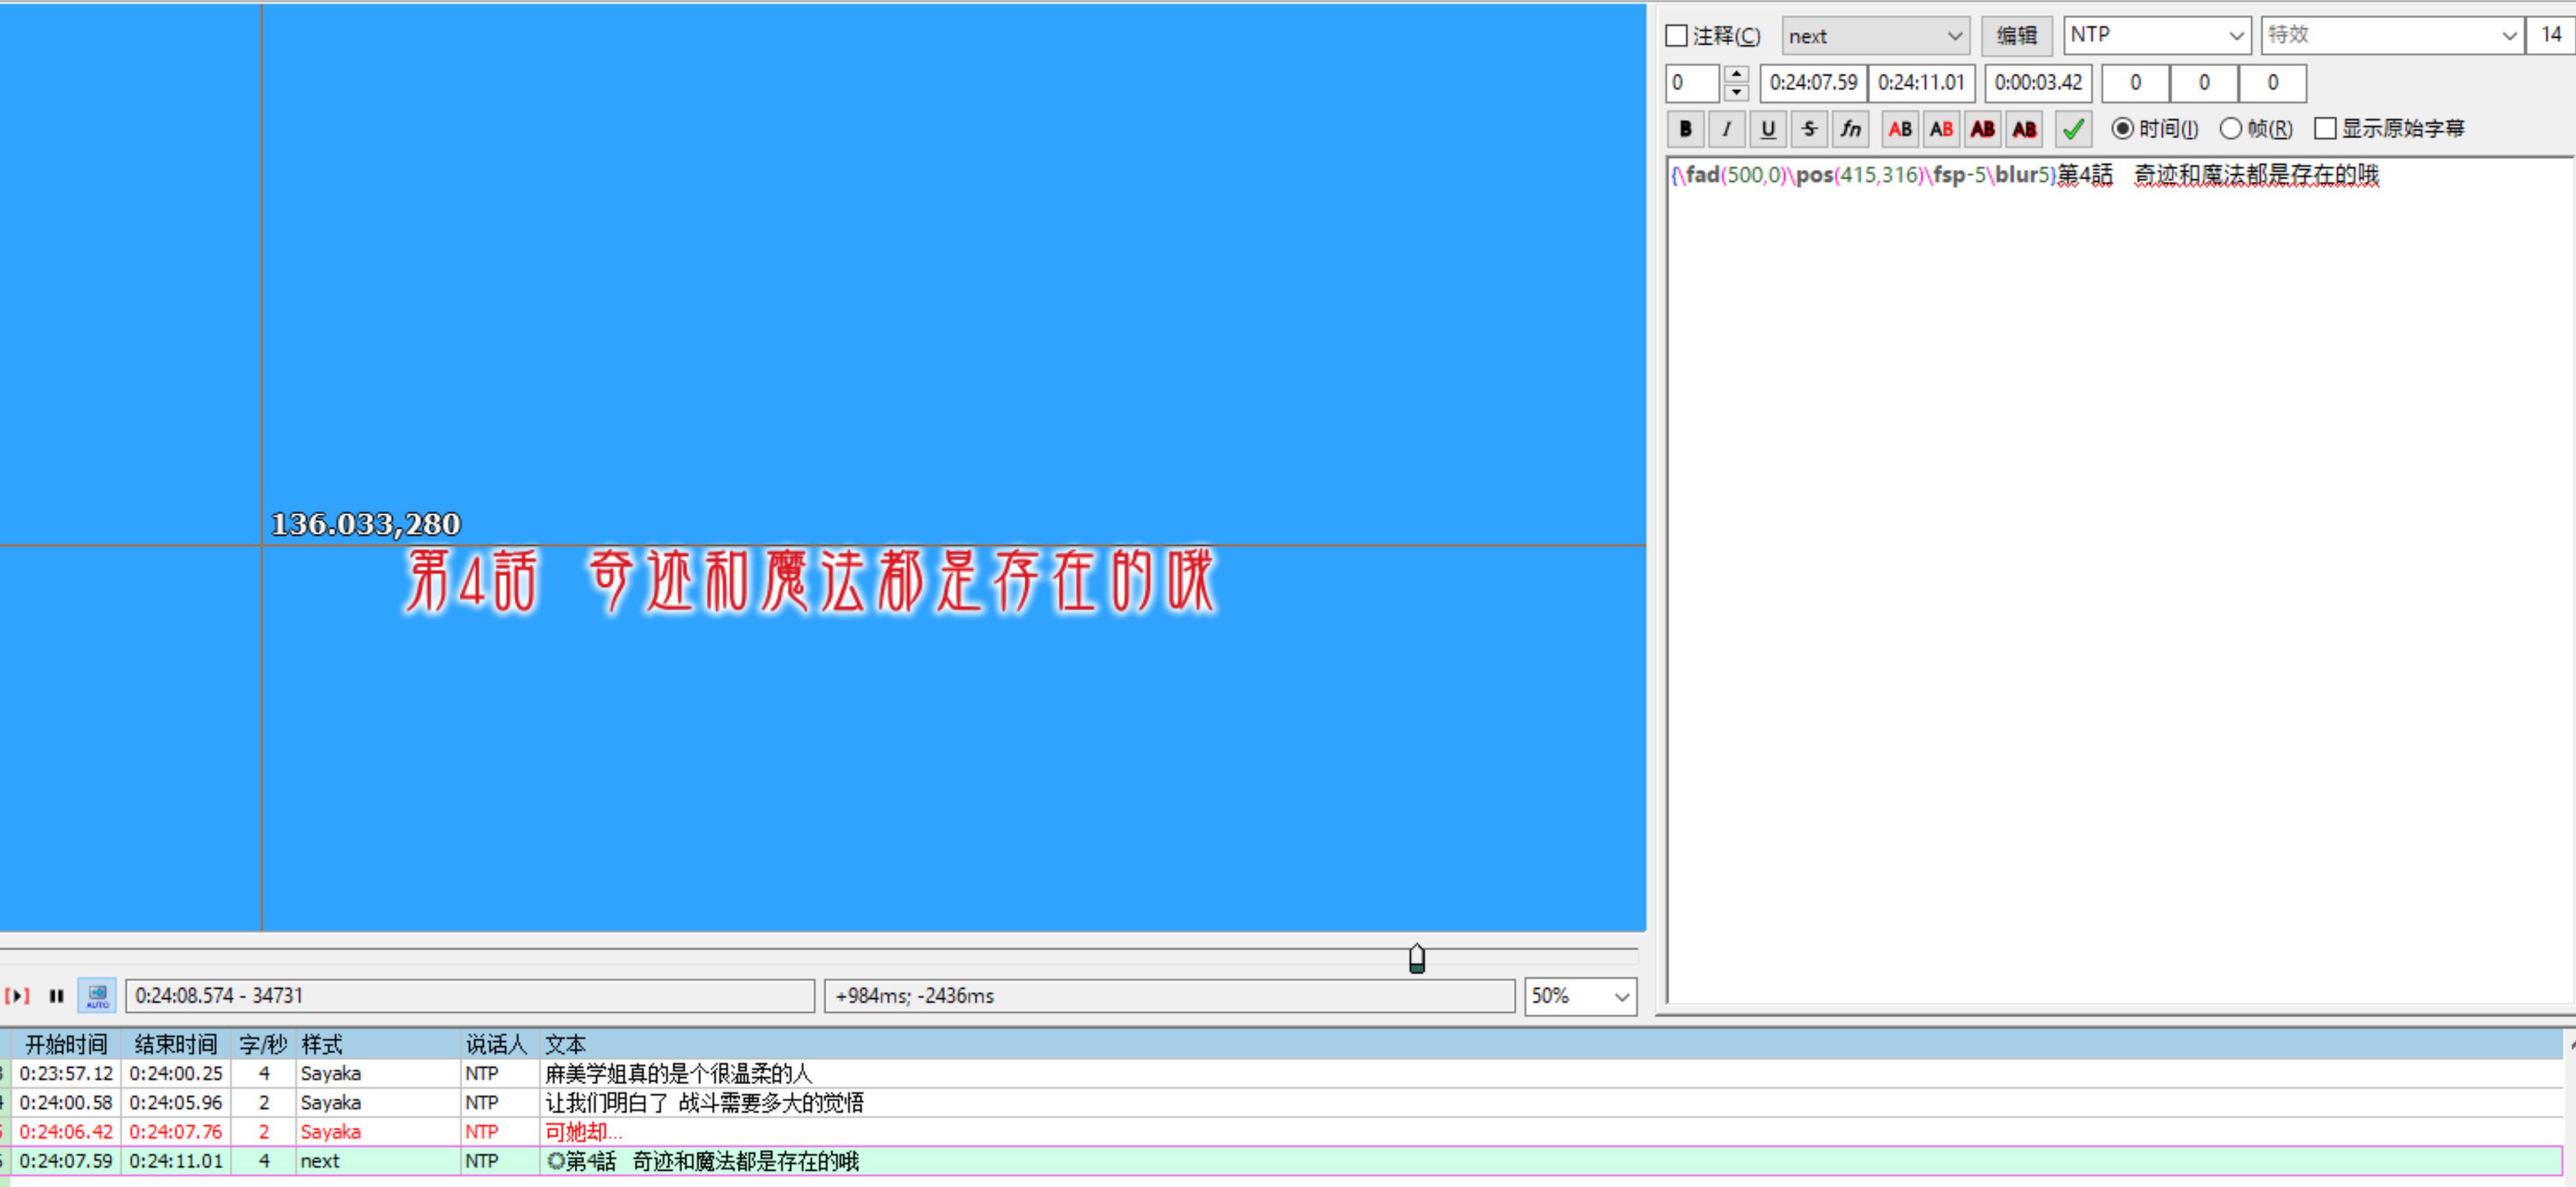Set the primary color with first AB icon
The height and width of the screenshot is (1187, 2576).
tap(1900, 129)
